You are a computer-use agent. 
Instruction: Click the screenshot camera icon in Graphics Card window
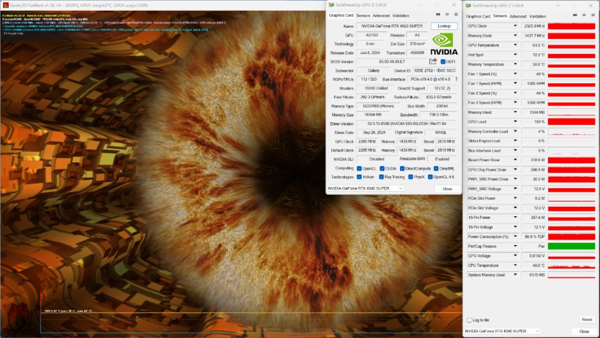(438, 14)
